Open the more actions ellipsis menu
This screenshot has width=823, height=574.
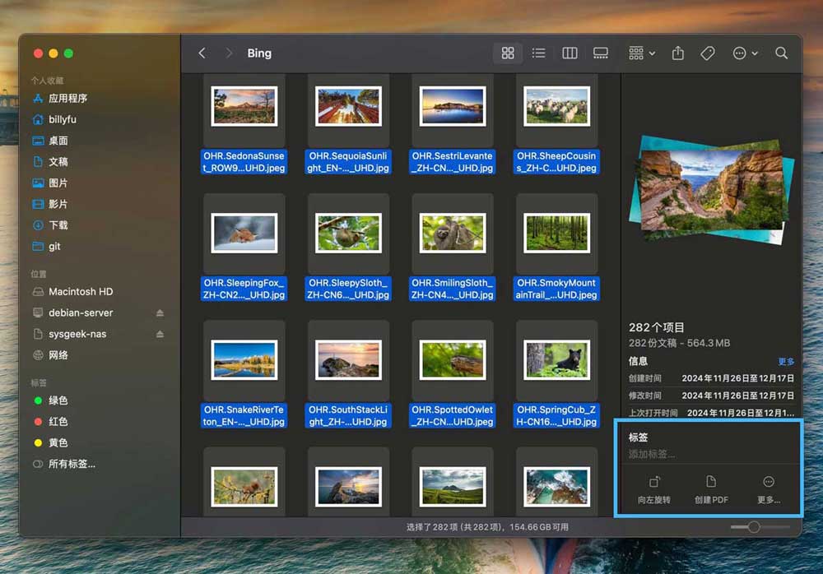(x=744, y=53)
